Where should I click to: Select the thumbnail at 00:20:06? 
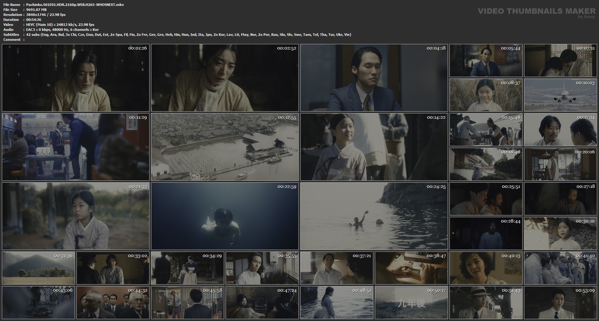(x=561, y=164)
